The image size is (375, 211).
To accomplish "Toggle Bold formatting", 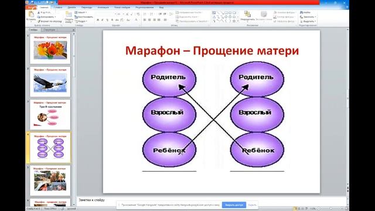I will coord(98,20).
